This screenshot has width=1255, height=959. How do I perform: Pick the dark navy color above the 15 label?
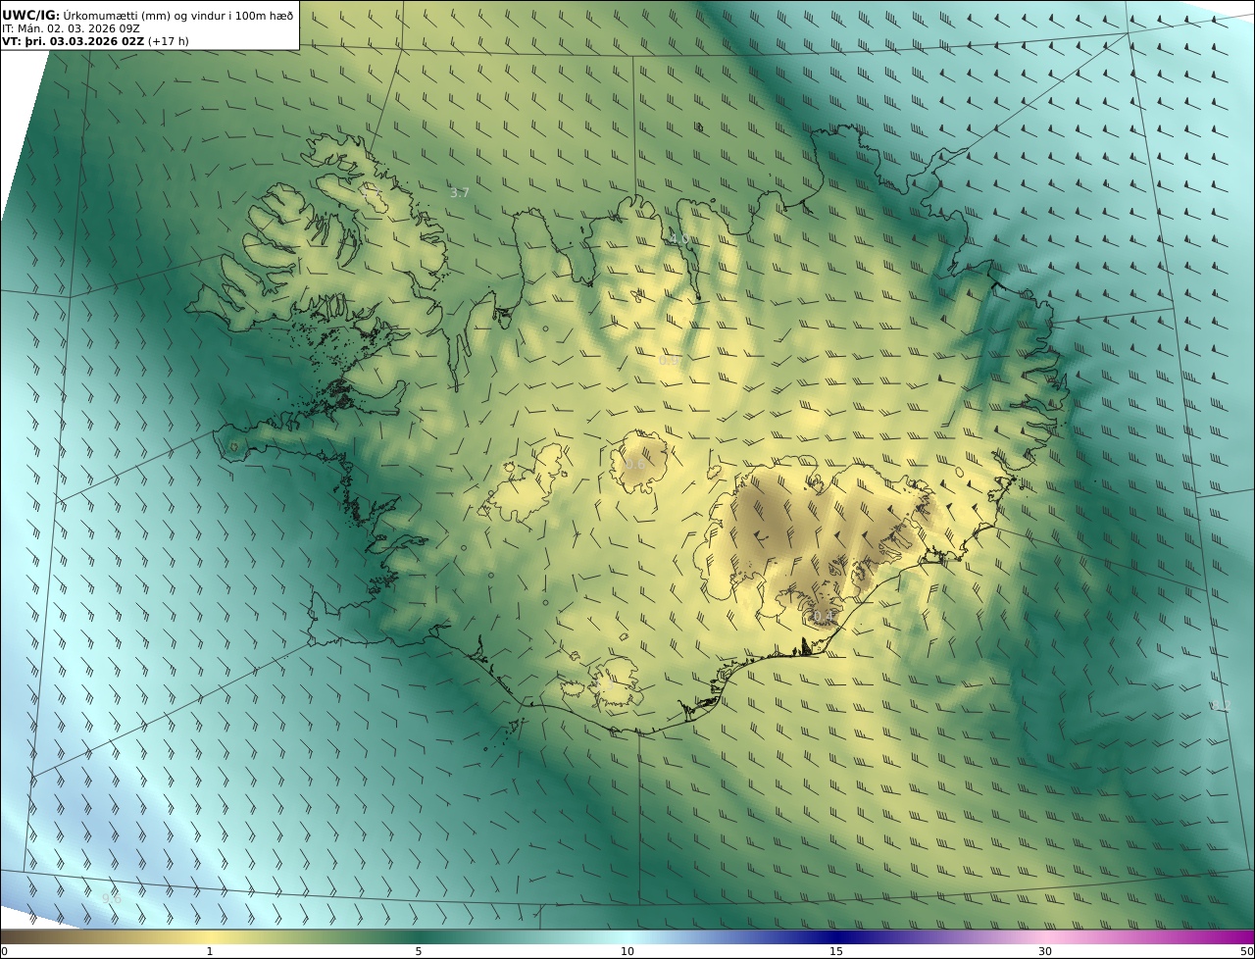point(836,937)
